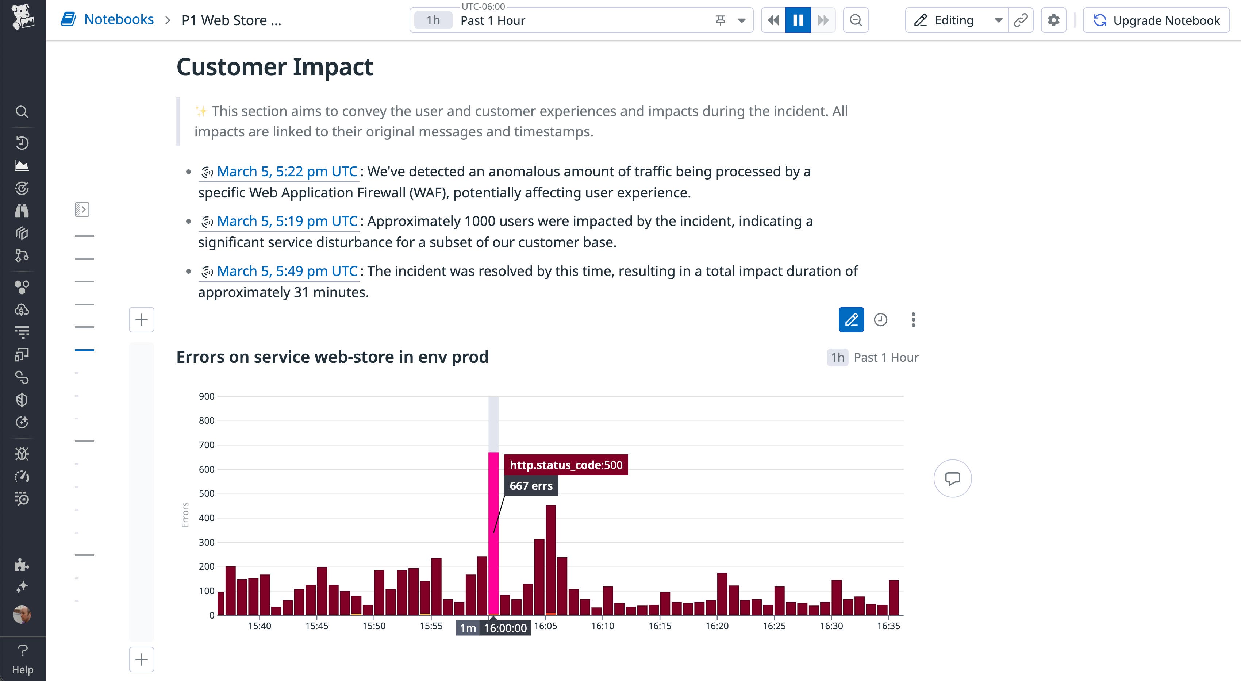This screenshot has width=1241, height=681.
Task: Expand the collapsed sidebar panel arrow
Action: (82, 209)
